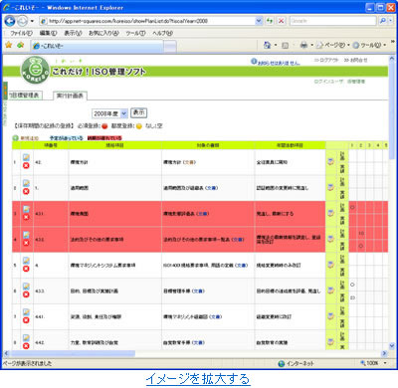Delete row 6 (4.3.3) with red X icon
Screen dimensions: 398x388
[x=26, y=294]
